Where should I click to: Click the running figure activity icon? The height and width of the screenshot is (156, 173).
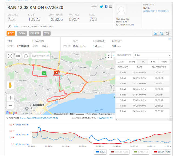10,26
